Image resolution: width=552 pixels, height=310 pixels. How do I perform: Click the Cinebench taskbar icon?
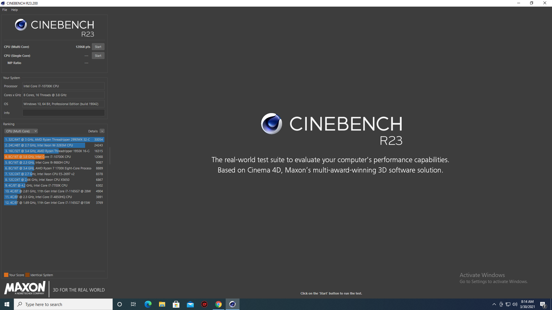pos(232,304)
